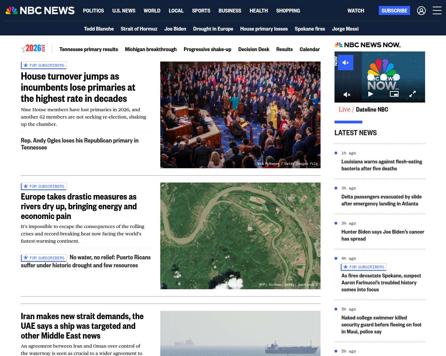This screenshot has height=356, width=446.
Task: Open the Local news section
Action: click(176, 11)
